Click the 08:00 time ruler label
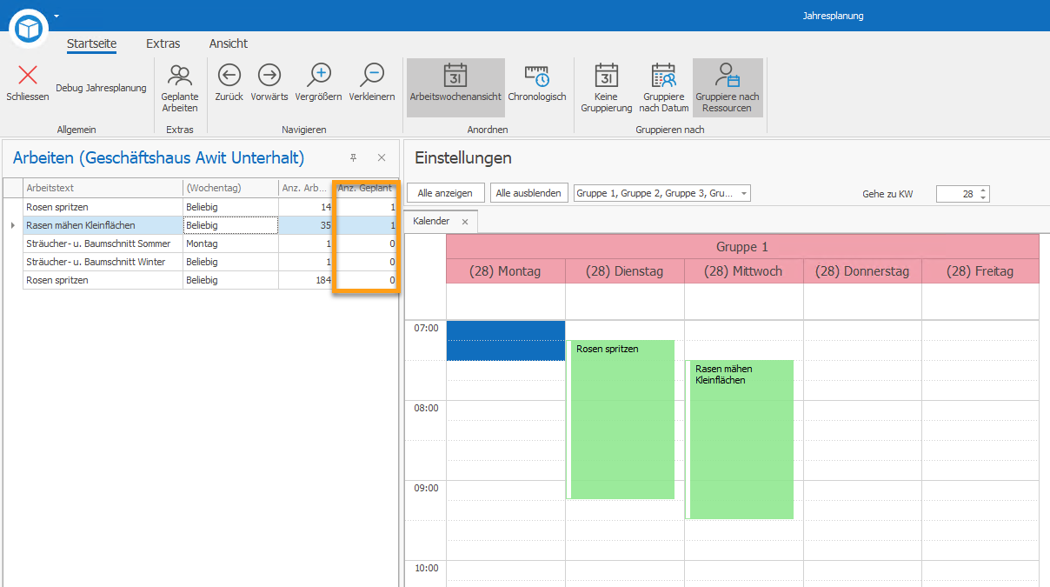Screen dimensions: 1050x587 point(426,408)
